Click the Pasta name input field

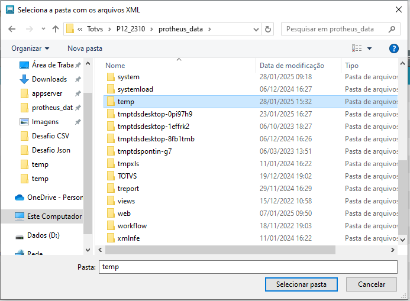coord(247,267)
